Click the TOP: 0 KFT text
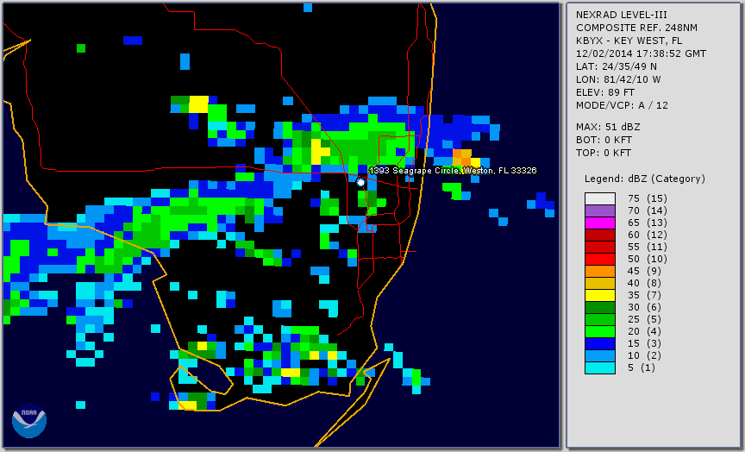Image resolution: width=745 pixels, height=452 pixels. point(604,153)
